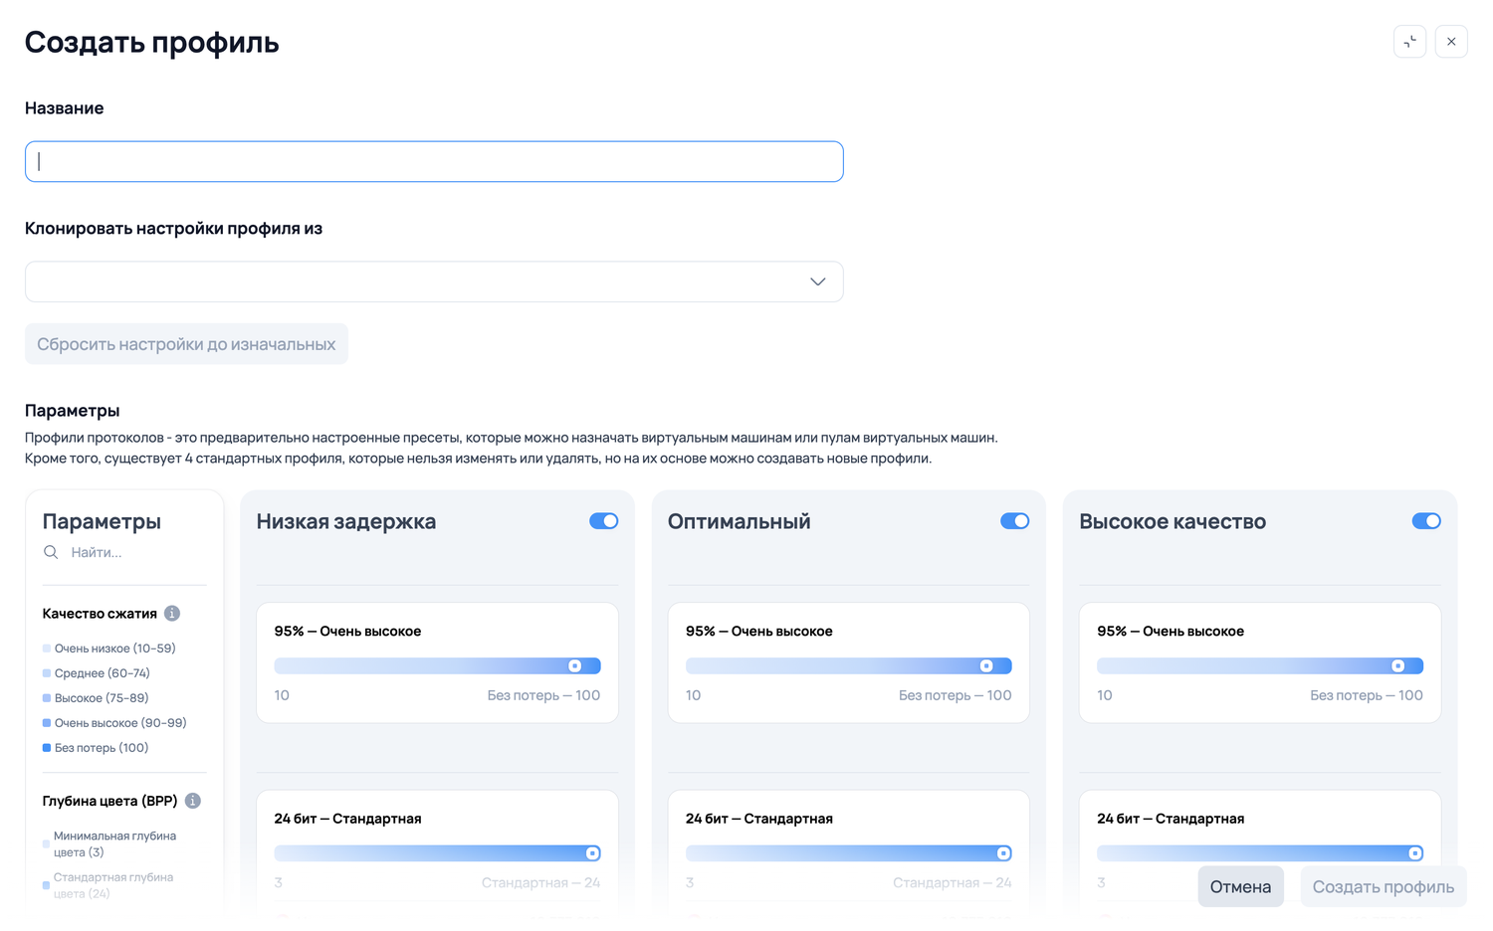Click the search magnifier icon in Параметры panel
Image resolution: width=1493 pixels, height=931 pixels.
pos(51,552)
